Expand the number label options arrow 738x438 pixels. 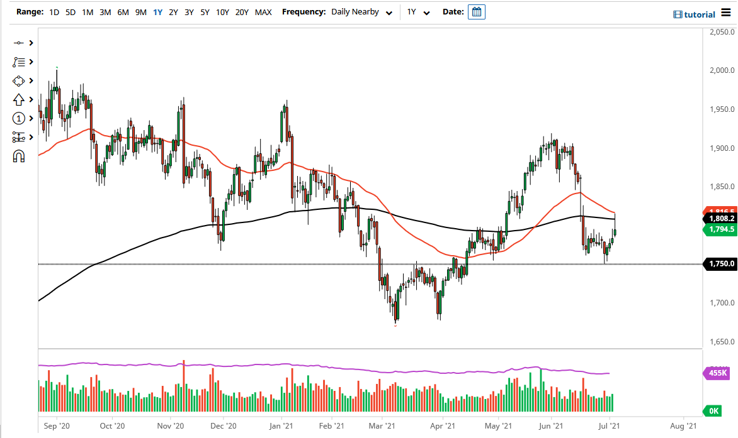click(x=31, y=118)
